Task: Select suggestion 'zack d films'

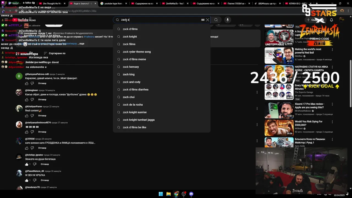Action: pos(162,29)
